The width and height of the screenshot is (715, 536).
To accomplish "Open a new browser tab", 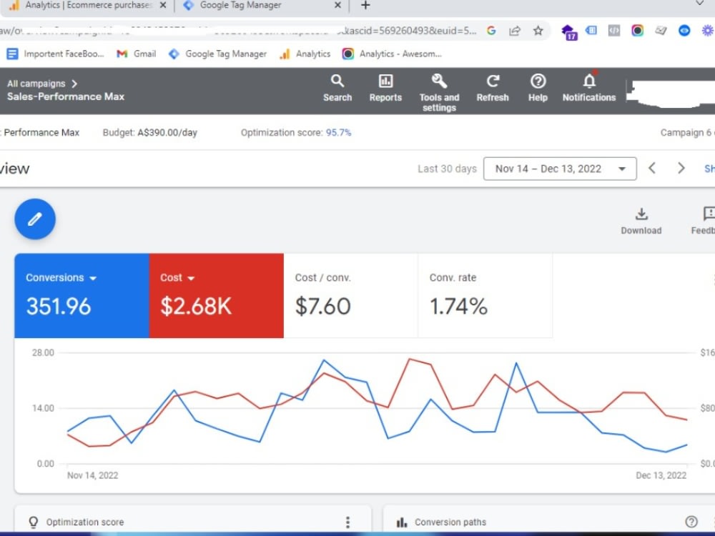I will point(365,6).
